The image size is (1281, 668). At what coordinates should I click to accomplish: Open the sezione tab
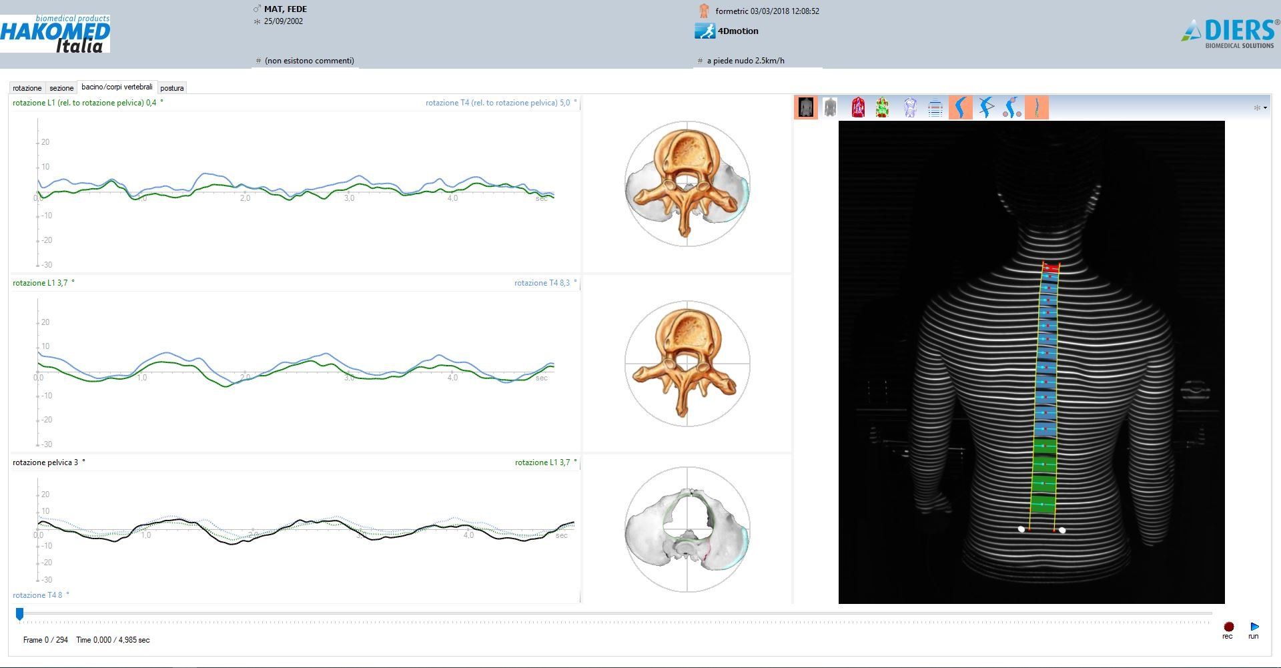[61, 88]
